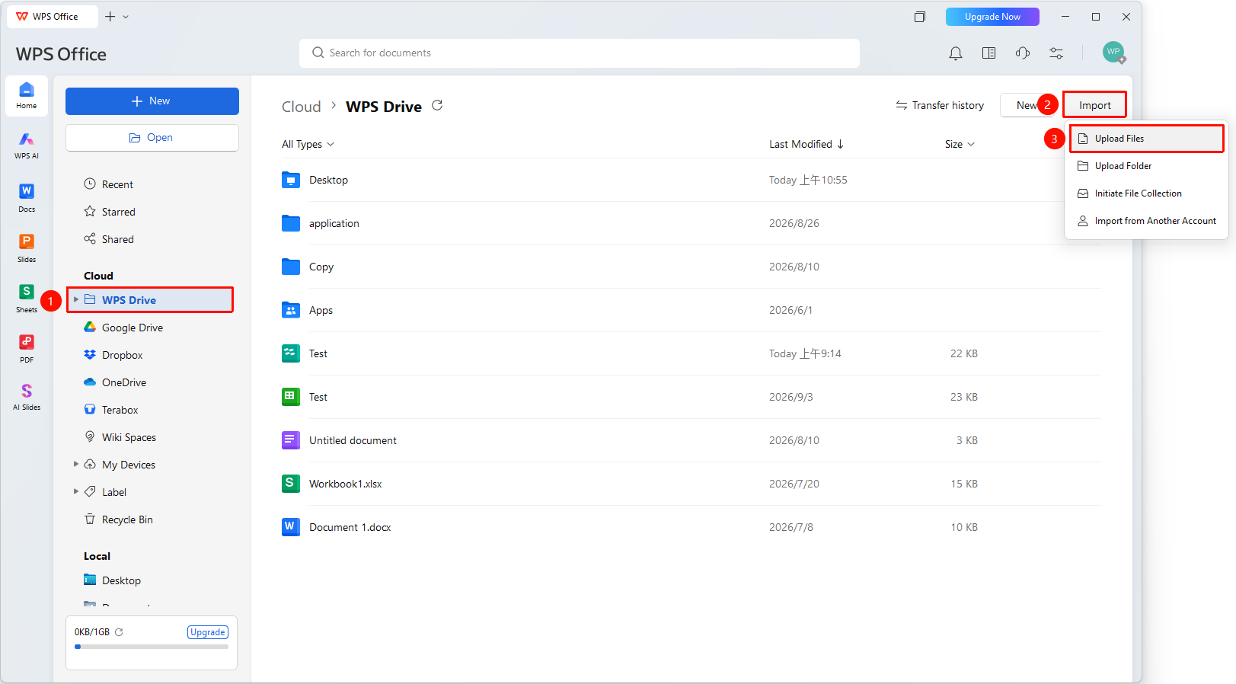Click the Open button
This screenshot has height=684, width=1236.
coord(152,138)
